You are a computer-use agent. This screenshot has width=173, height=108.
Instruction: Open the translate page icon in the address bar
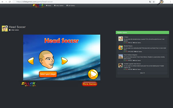click(x=150, y=2)
